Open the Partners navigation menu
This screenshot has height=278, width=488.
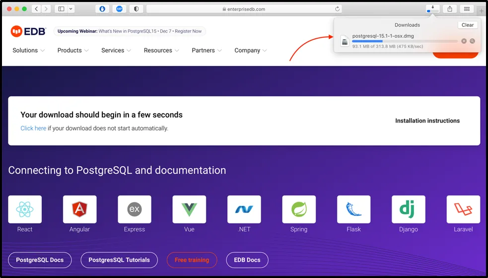[x=207, y=51]
